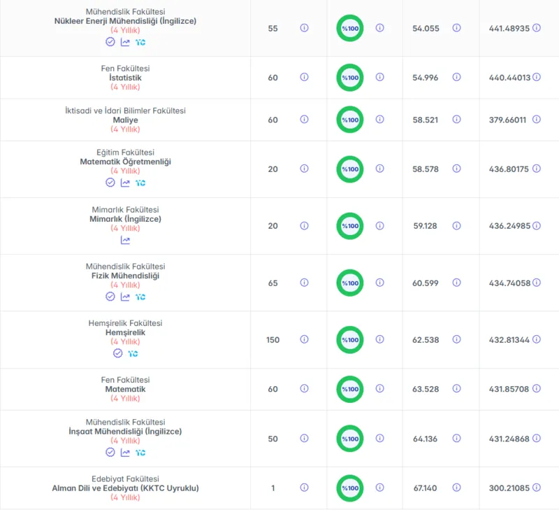Open the Alman Dili ve Edebiyatı (KKTC Uyruklu) program
559x510 pixels.
(x=125, y=488)
